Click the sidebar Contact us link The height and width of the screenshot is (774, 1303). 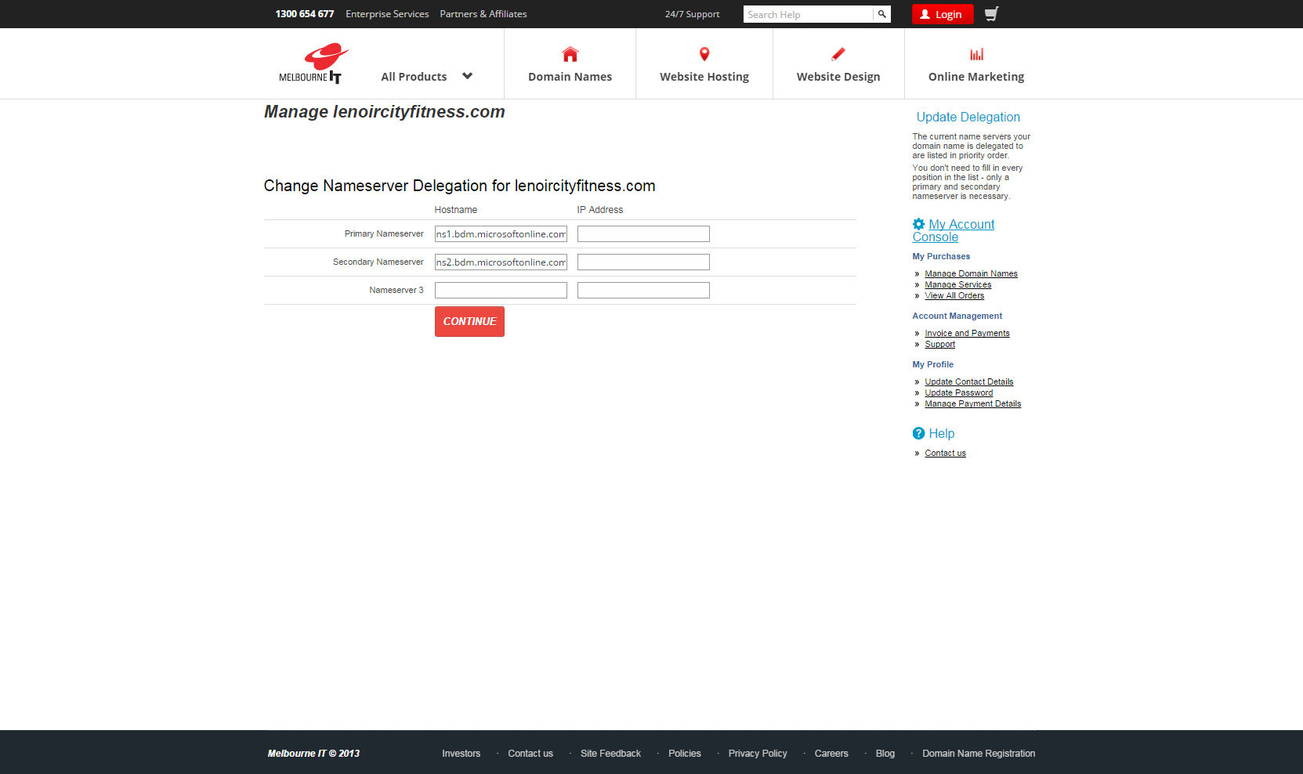(945, 453)
